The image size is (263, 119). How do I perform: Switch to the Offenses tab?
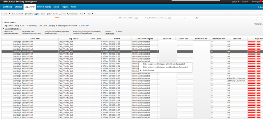click(18, 7)
